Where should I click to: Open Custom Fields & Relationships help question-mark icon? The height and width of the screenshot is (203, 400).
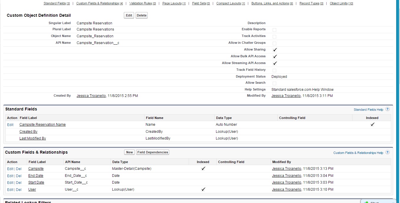point(388,152)
